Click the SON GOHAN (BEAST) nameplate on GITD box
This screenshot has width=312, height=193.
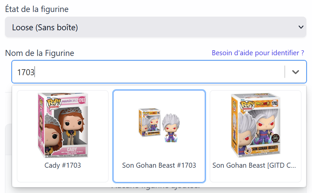265,148
